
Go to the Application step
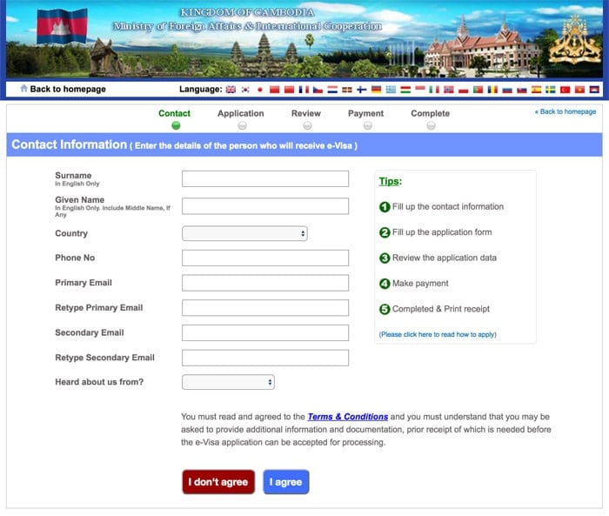pos(241,118)
